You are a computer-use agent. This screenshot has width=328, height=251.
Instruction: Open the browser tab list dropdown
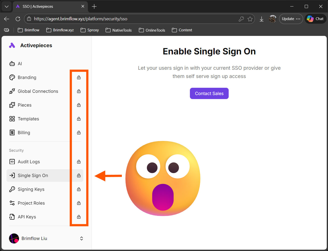click(x=7, y=7)
